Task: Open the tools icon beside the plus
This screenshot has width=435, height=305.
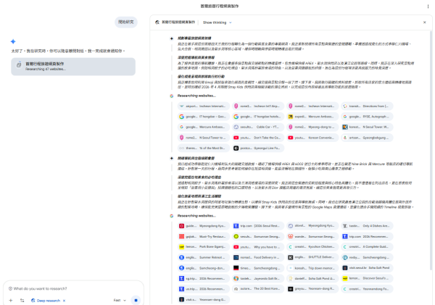Action: coord(22,299)
